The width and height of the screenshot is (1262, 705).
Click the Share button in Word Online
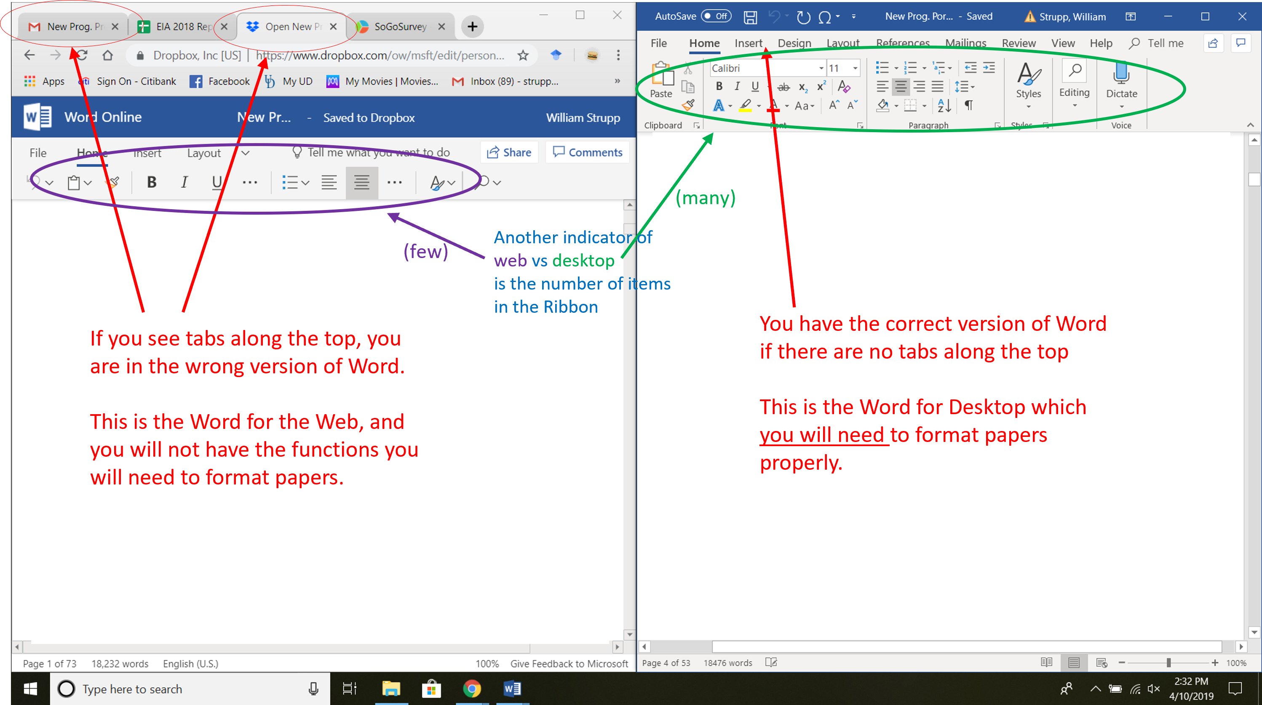509,153
